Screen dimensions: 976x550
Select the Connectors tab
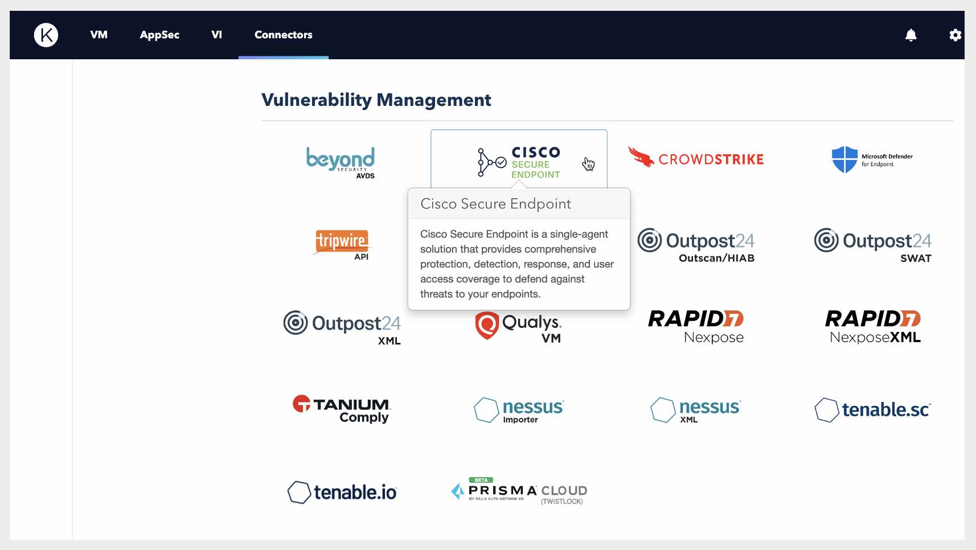pyautogui.click(x=283, y=35)
